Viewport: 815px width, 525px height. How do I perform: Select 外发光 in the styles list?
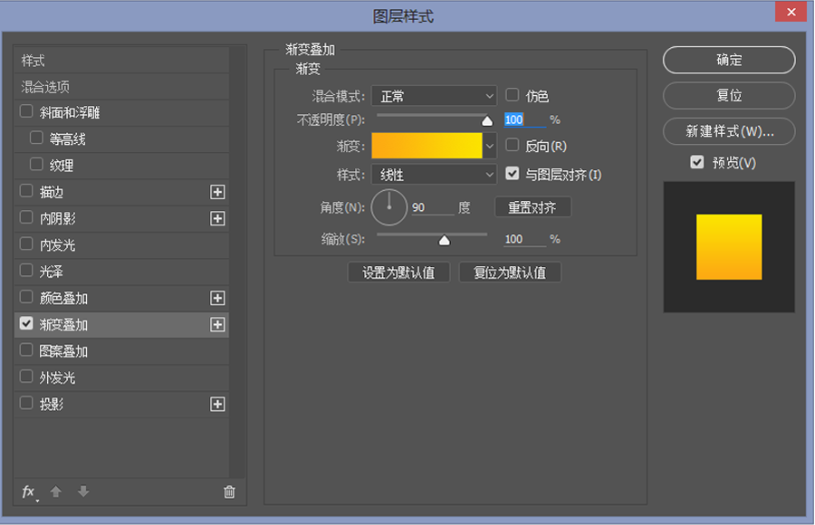tap(57, 377)
